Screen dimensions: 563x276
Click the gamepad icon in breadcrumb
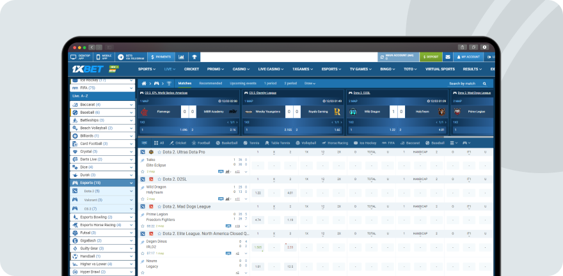(157, 84)
